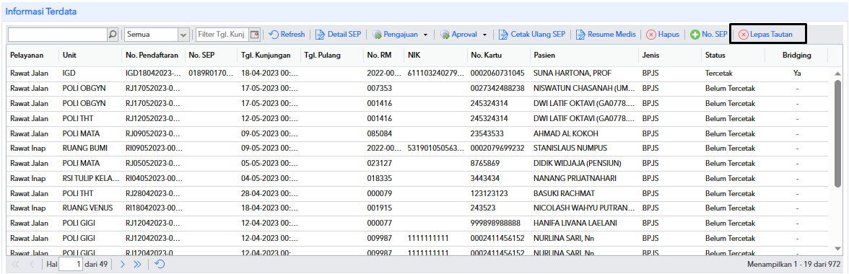This screenshot has width=849, height=274.
Task: Go to the first page icon
Action: [15, 265]
